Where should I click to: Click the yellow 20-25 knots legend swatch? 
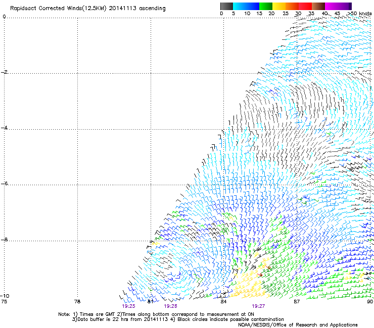[279, 6]
